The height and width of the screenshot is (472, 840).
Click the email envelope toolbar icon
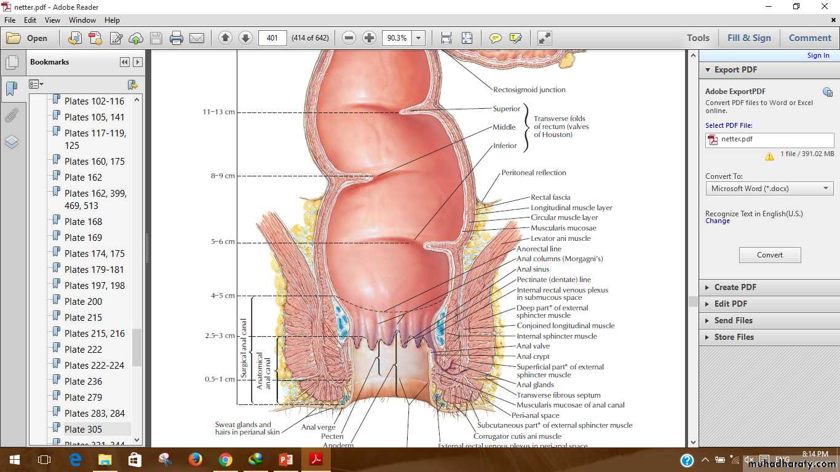pyautogui.click(x=197, y=38)
